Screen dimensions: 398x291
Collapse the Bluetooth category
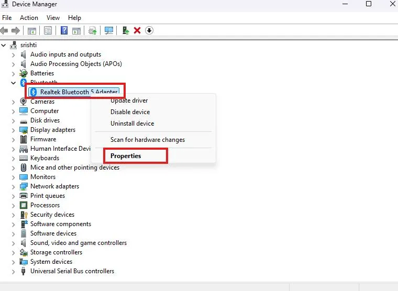(14, 83)
